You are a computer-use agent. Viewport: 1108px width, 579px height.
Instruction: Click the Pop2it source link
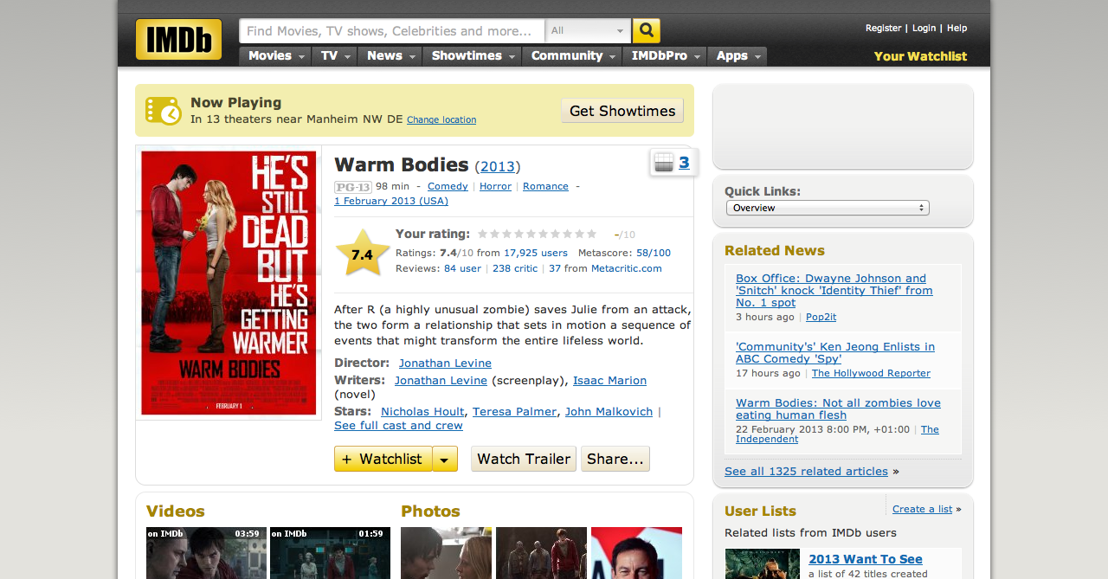[821, 317]
